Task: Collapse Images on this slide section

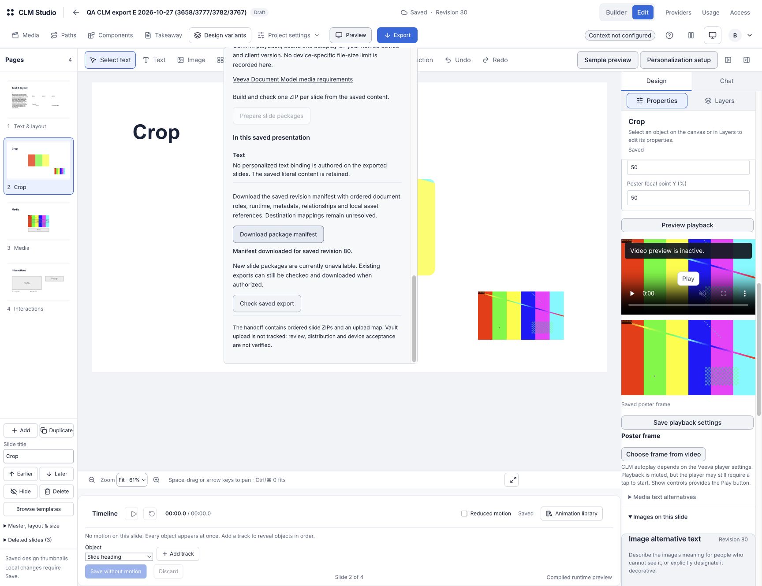Action: coord(658,517)
